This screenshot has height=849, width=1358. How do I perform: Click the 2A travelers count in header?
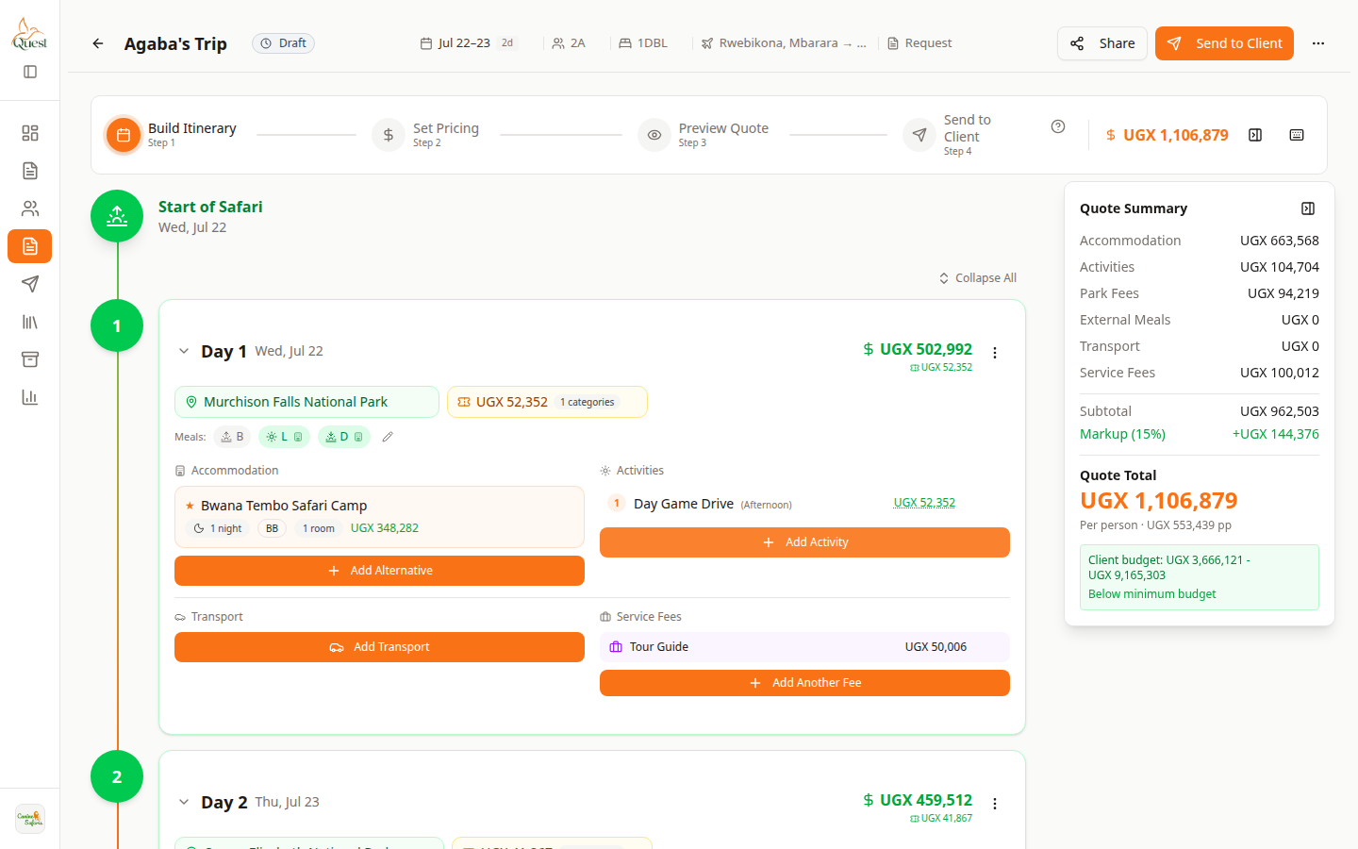[x=569, y=43]
